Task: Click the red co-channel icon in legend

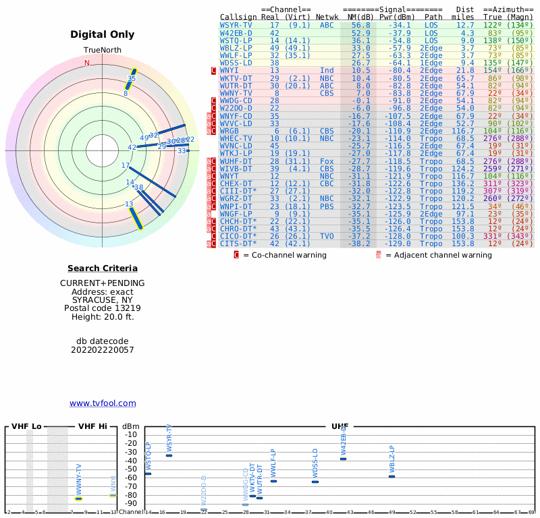Action: pyautogui.click(x=236, y=255)
